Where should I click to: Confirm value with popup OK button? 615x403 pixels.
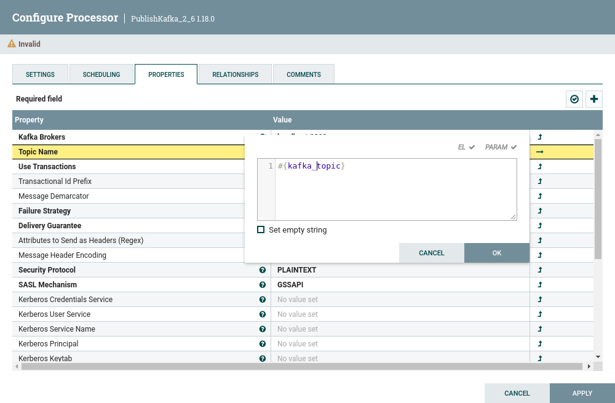pos(497,253)
